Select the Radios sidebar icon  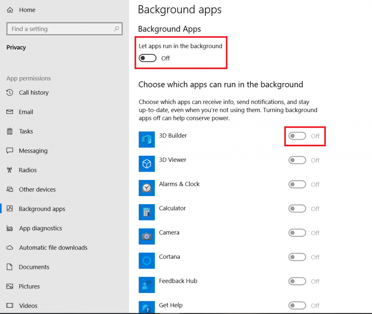coord(10,170)
